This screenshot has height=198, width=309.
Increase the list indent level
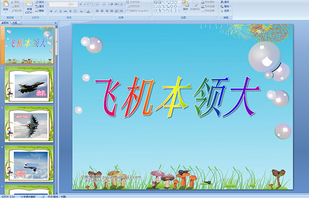[x=116, y=4]
